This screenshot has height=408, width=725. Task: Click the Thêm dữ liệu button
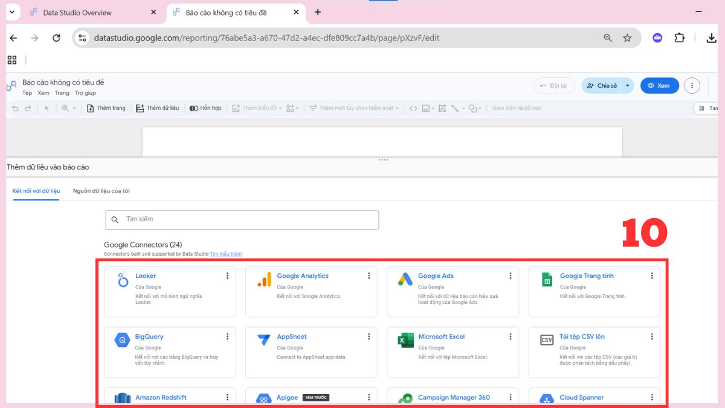point(157,108)
